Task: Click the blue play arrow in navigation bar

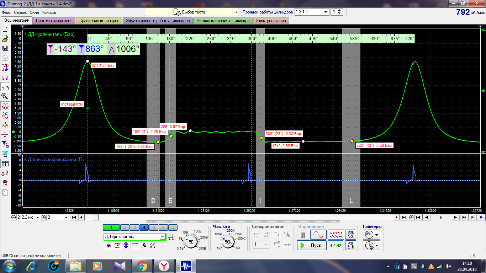Action: coord(481,217)
